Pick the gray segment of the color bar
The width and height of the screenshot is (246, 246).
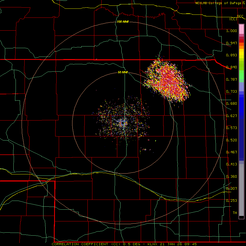241,190
